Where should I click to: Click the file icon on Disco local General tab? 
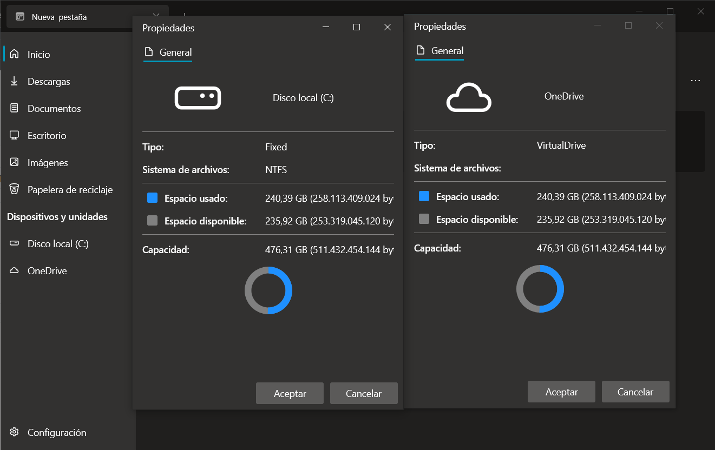(x=148, y=52)
